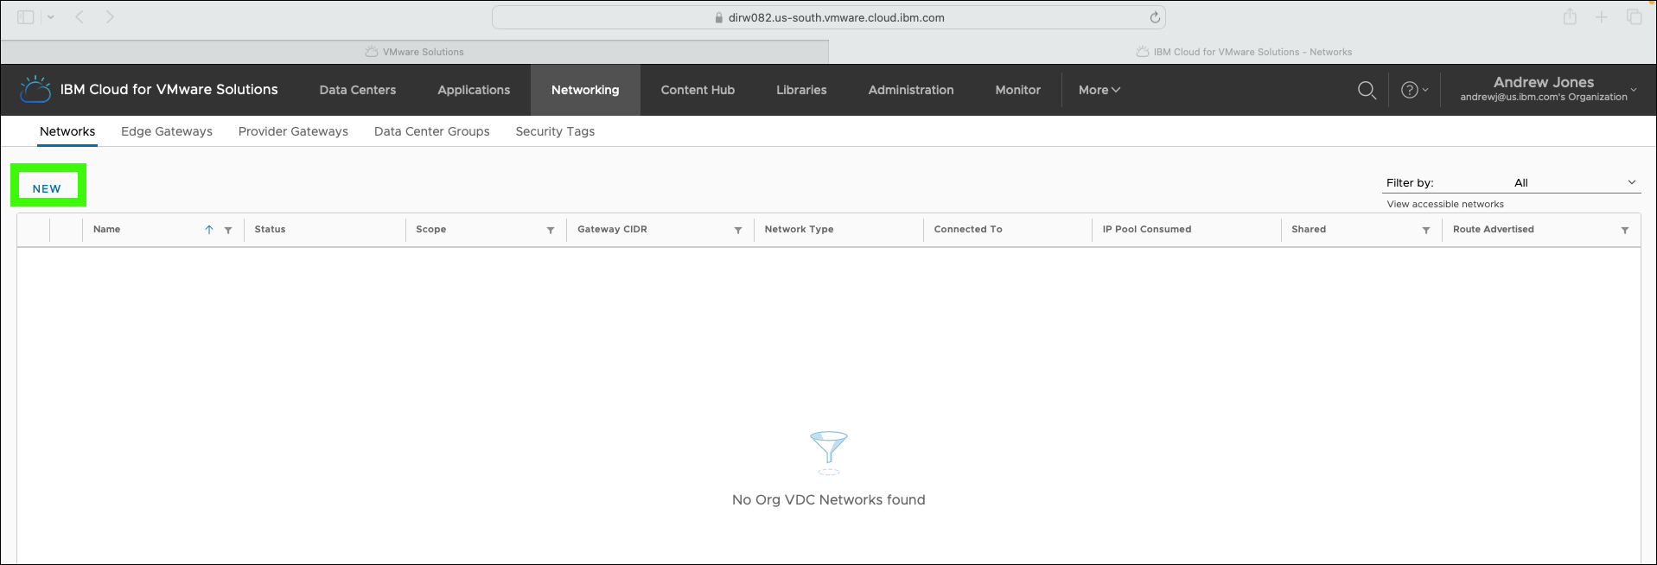This screenshot has width=1657, height=565.
Task: Expand the More menu
Action: tap(1099, 90)
